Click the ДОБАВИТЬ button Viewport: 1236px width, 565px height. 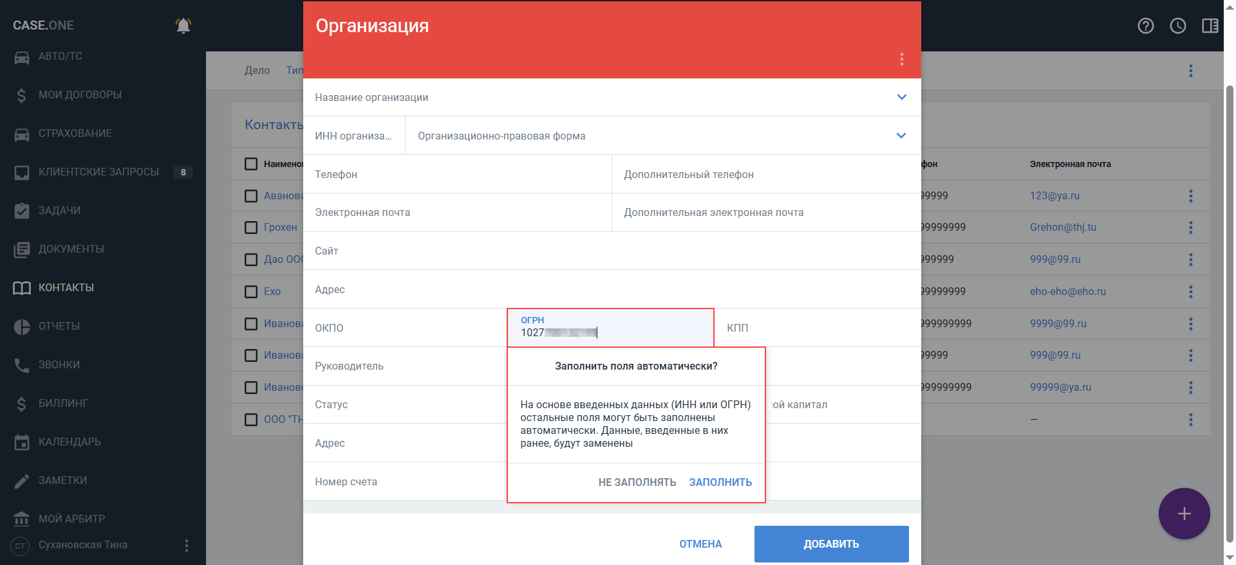(831, 544)
